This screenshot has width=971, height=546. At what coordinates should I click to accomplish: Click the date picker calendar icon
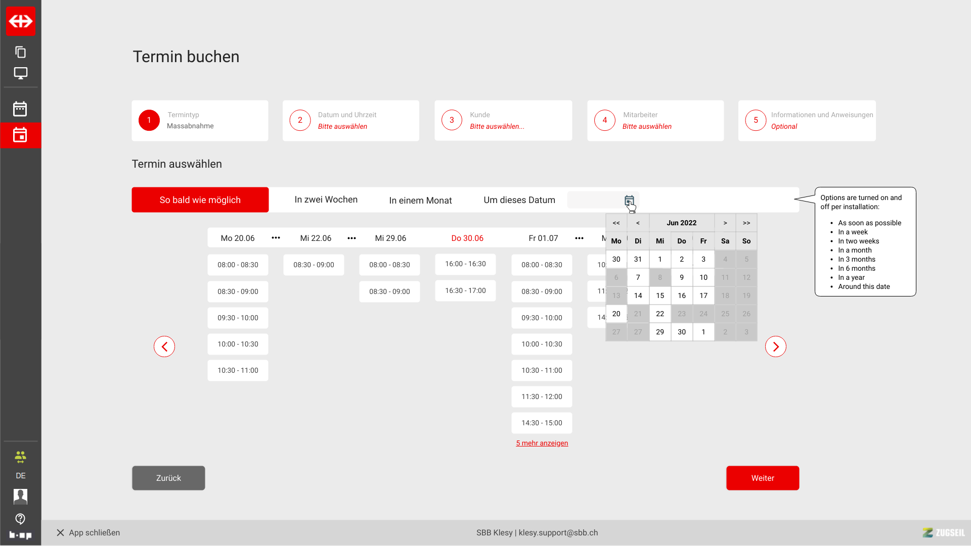click(629, 201)
